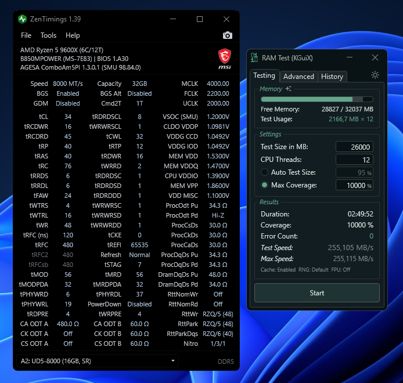Click the DDR5 label in ZenTimings
403x383 pixels.
(x=226, y=362)
